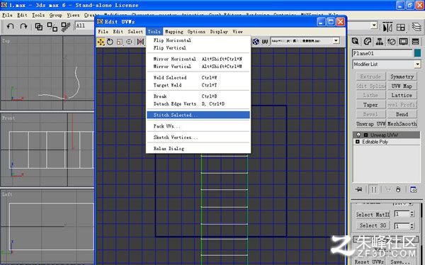Click the Pin Stack icon
Image resolution: width=425 pixels, height=265 pixels.
click(359, 189)
